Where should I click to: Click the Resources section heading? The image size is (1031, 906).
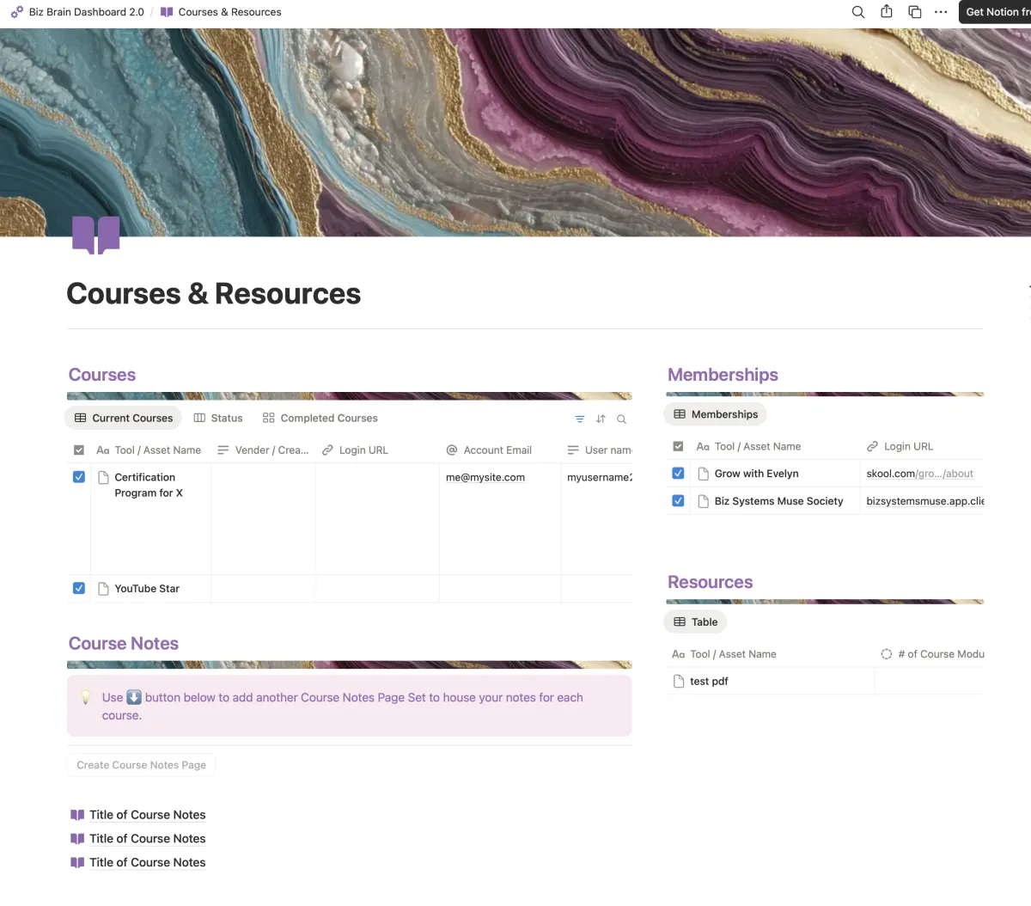coord(710,582)
